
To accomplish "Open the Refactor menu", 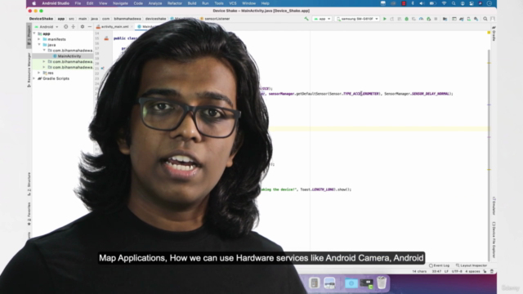I will tap(174, 3).
